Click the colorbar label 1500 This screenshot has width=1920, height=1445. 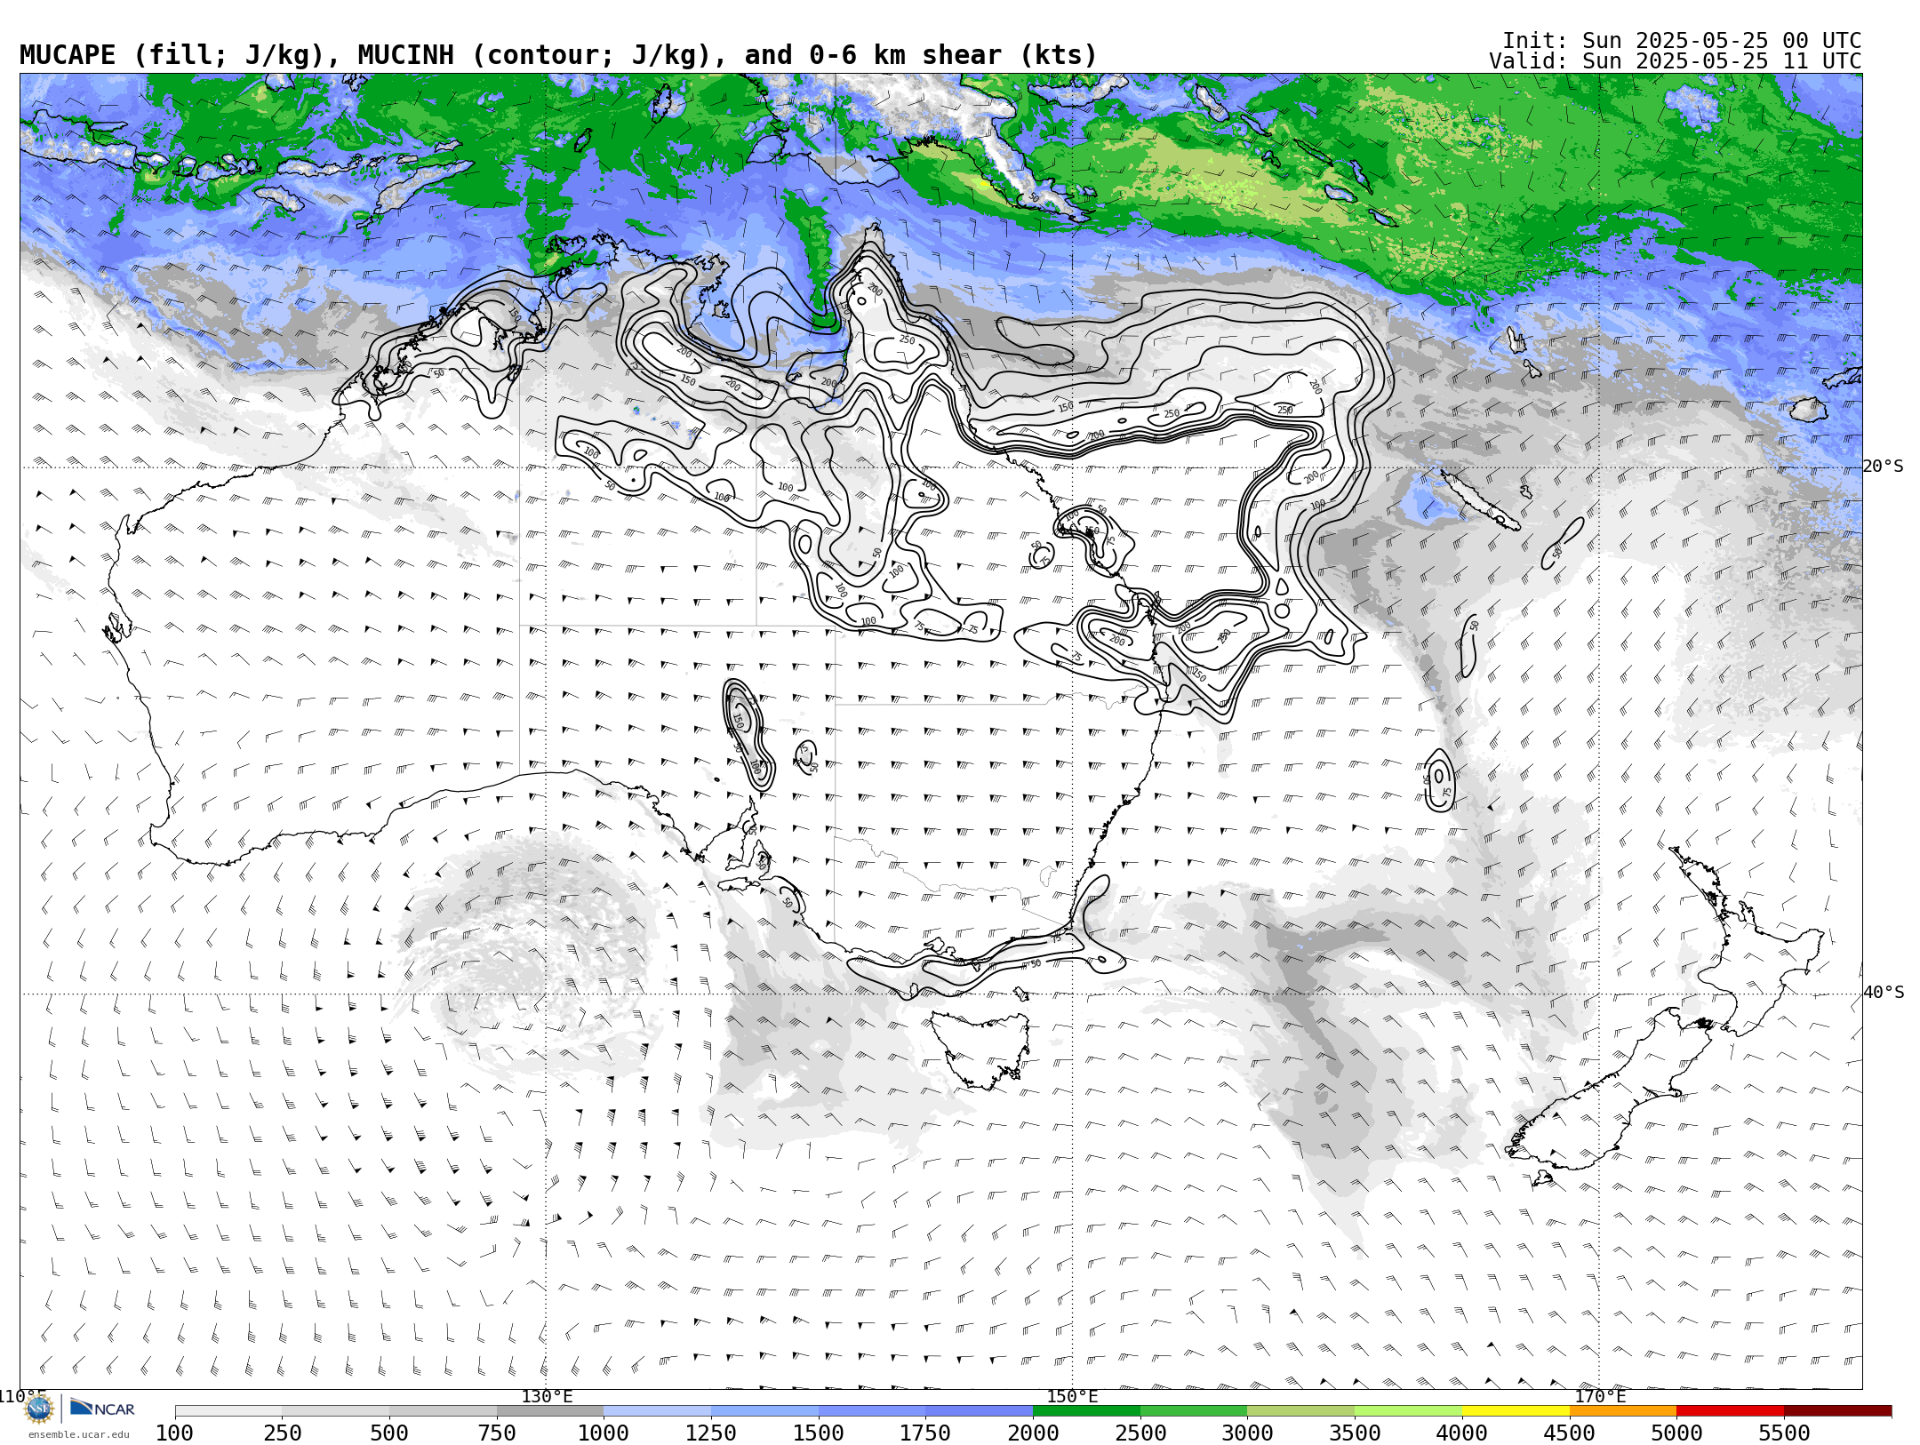point(819,1433)
